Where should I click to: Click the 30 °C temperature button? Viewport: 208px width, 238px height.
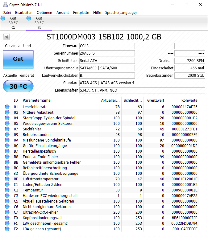click(18, 86)
